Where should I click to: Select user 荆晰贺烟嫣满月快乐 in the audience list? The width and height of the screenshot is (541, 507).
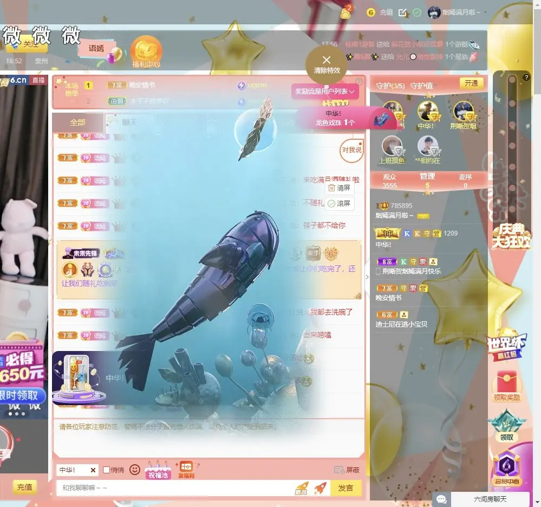point(429,266)
